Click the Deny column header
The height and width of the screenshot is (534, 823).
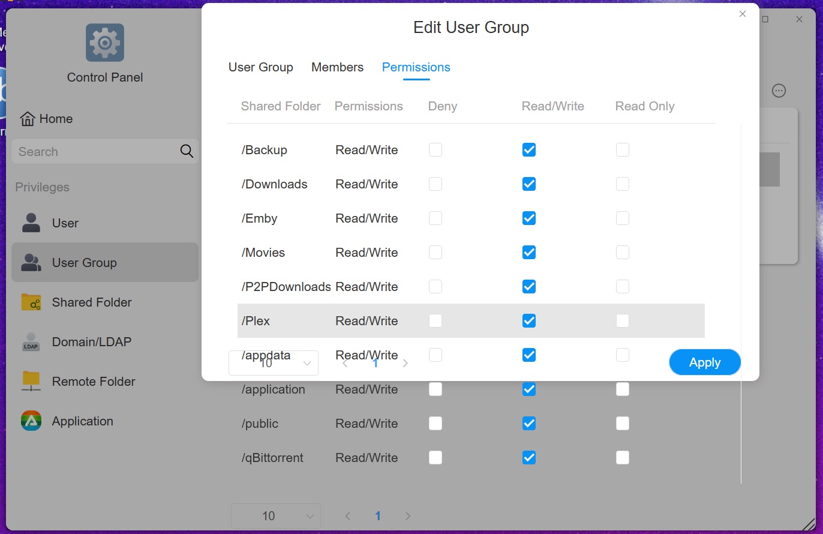443,106
